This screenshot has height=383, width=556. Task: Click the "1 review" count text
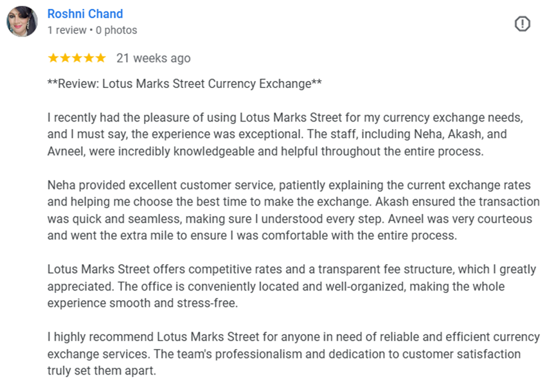click(x=67, y=30)
